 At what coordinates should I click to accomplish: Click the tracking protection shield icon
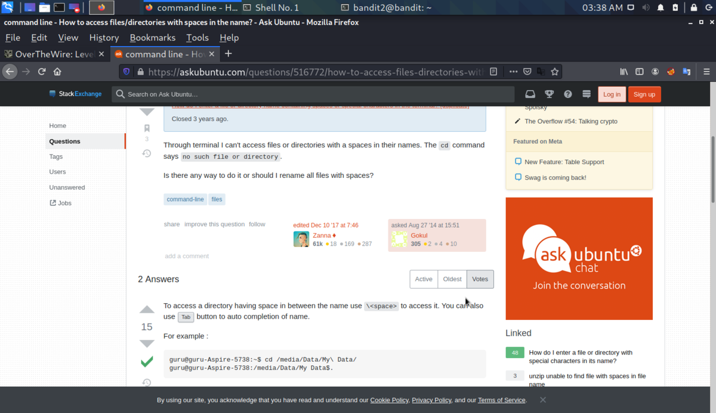126,72
